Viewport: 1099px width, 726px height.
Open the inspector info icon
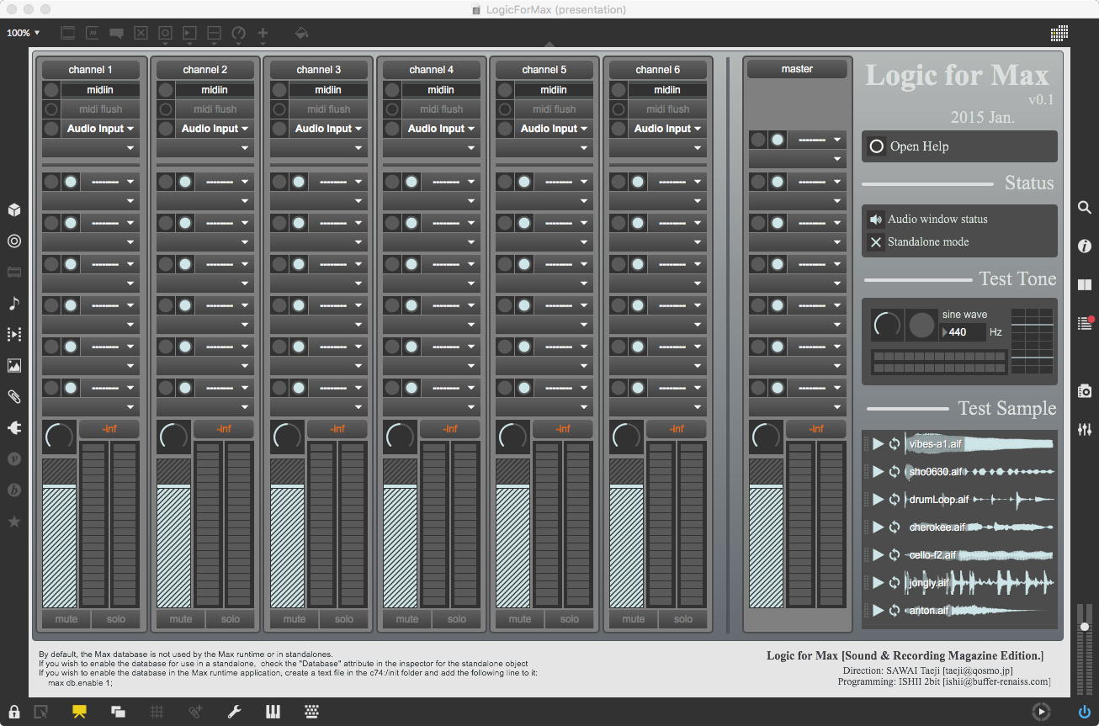point(1085,246)
